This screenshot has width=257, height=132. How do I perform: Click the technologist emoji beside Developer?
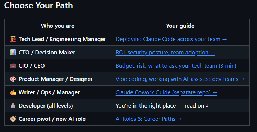click(x=13, y=106)
